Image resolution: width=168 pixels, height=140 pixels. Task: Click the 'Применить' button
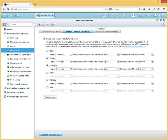50,97
